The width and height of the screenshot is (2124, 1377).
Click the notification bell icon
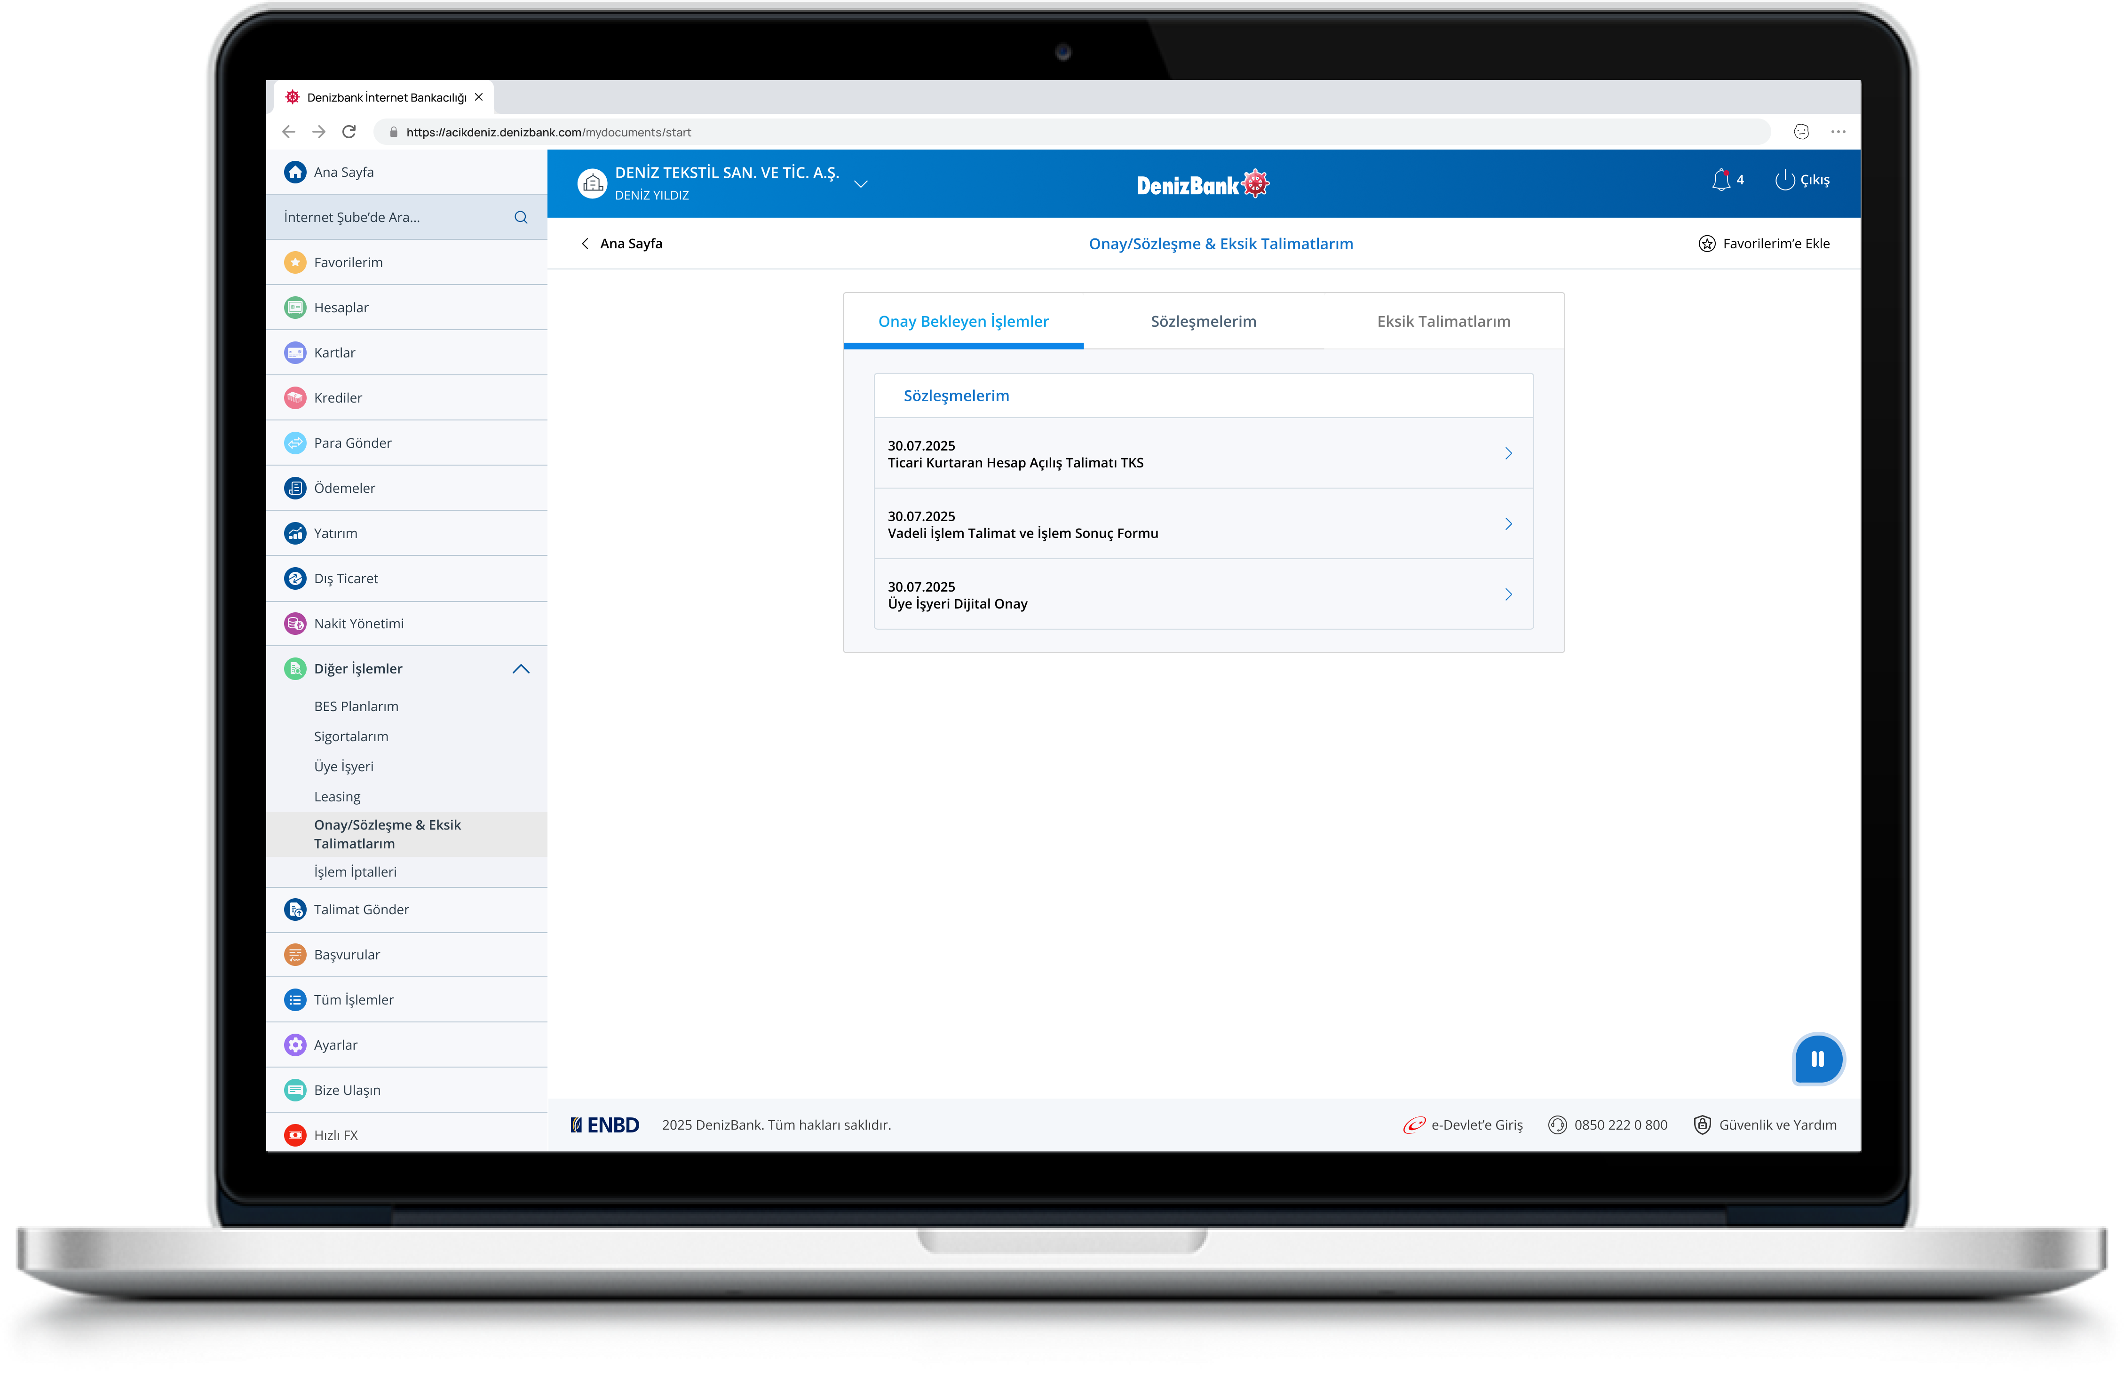(x=1720, y=180)
